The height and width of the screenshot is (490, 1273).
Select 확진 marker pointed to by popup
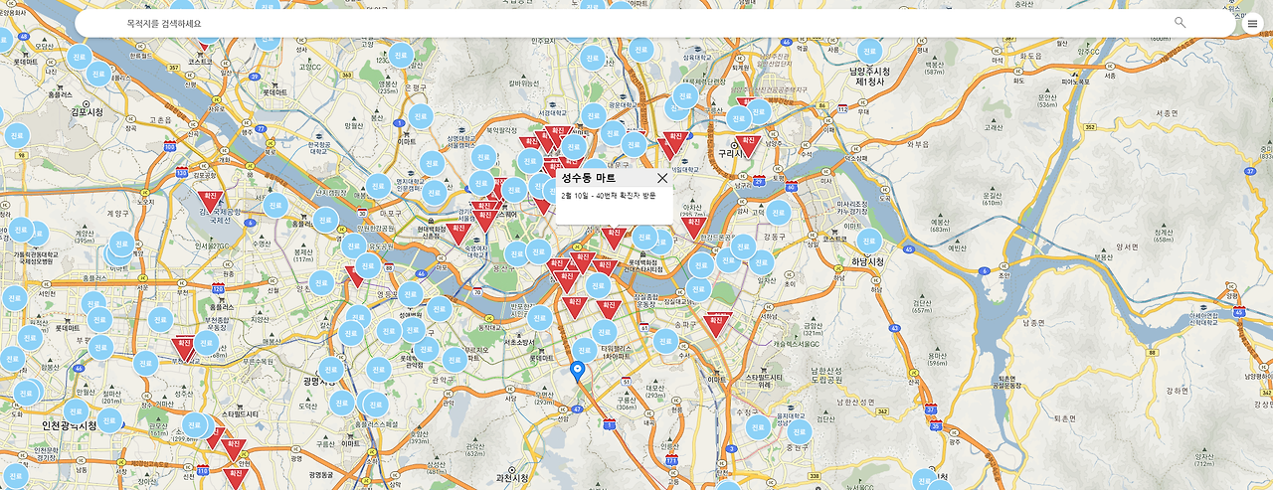(x=614, y=236)
